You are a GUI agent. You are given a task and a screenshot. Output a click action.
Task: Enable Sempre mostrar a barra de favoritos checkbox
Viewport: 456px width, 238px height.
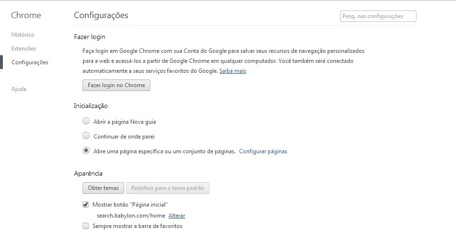pyautogui.click(x=85, y=226)
